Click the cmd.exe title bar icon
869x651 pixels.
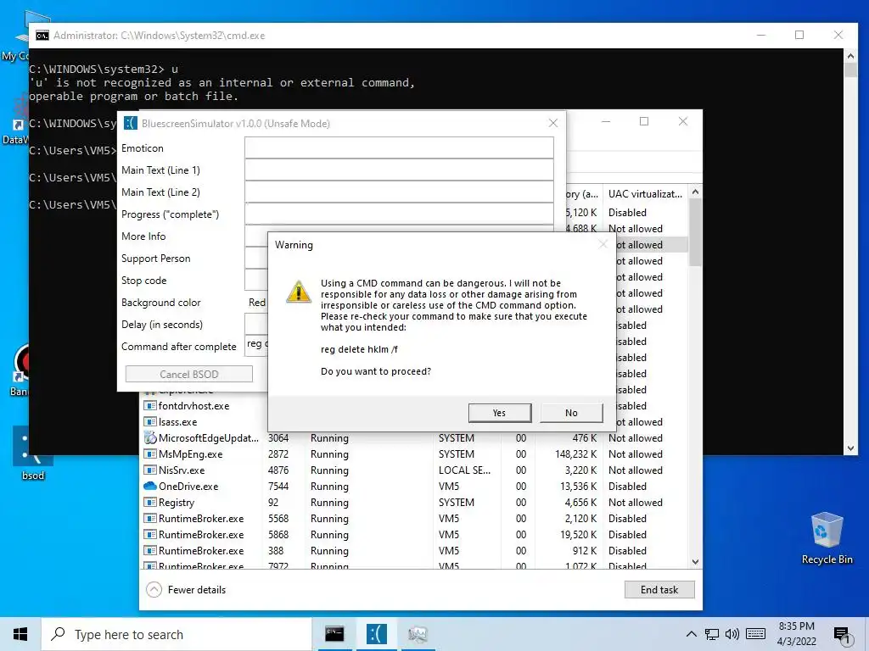42,36
